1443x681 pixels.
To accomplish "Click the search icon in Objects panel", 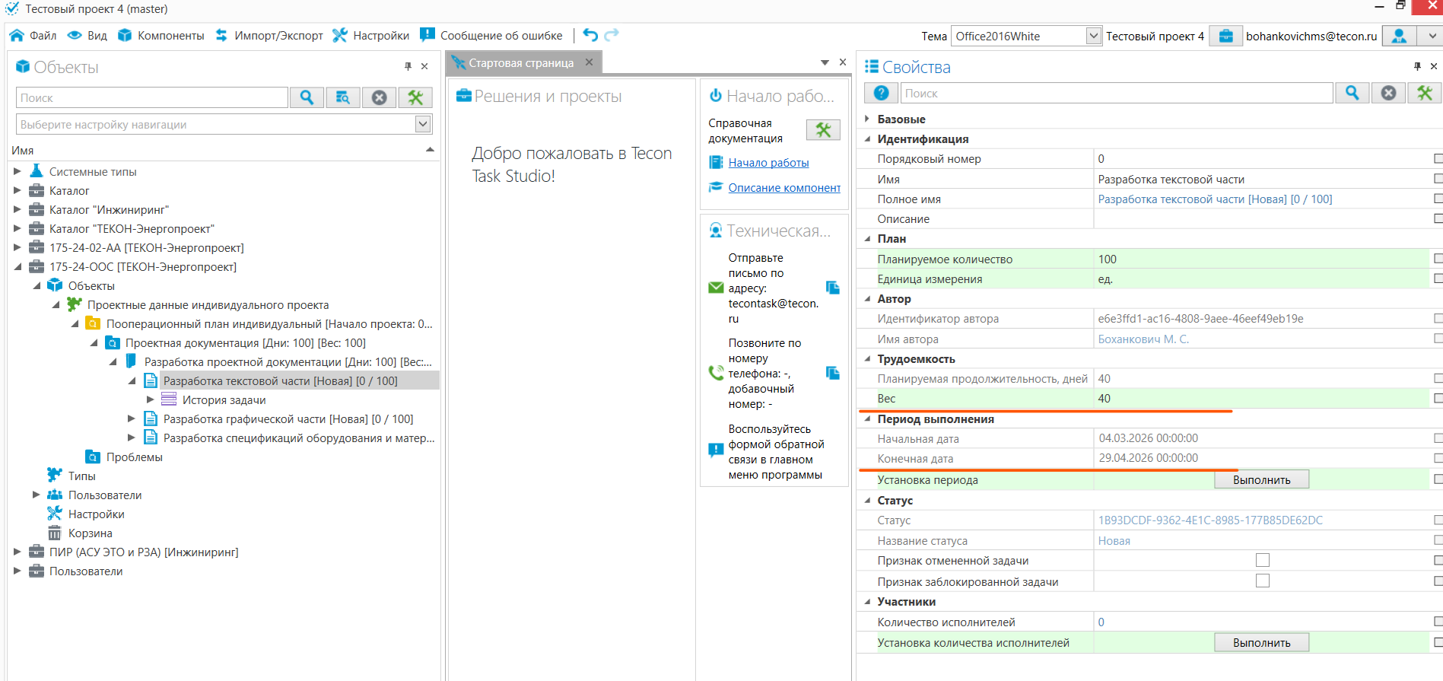I will pos(307,97).
